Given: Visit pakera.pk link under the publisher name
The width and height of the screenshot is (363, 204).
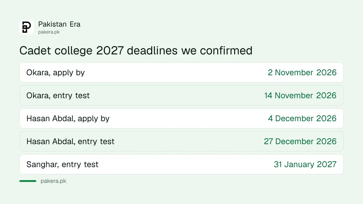Looking at the screenshot, I should coord(49,32).
